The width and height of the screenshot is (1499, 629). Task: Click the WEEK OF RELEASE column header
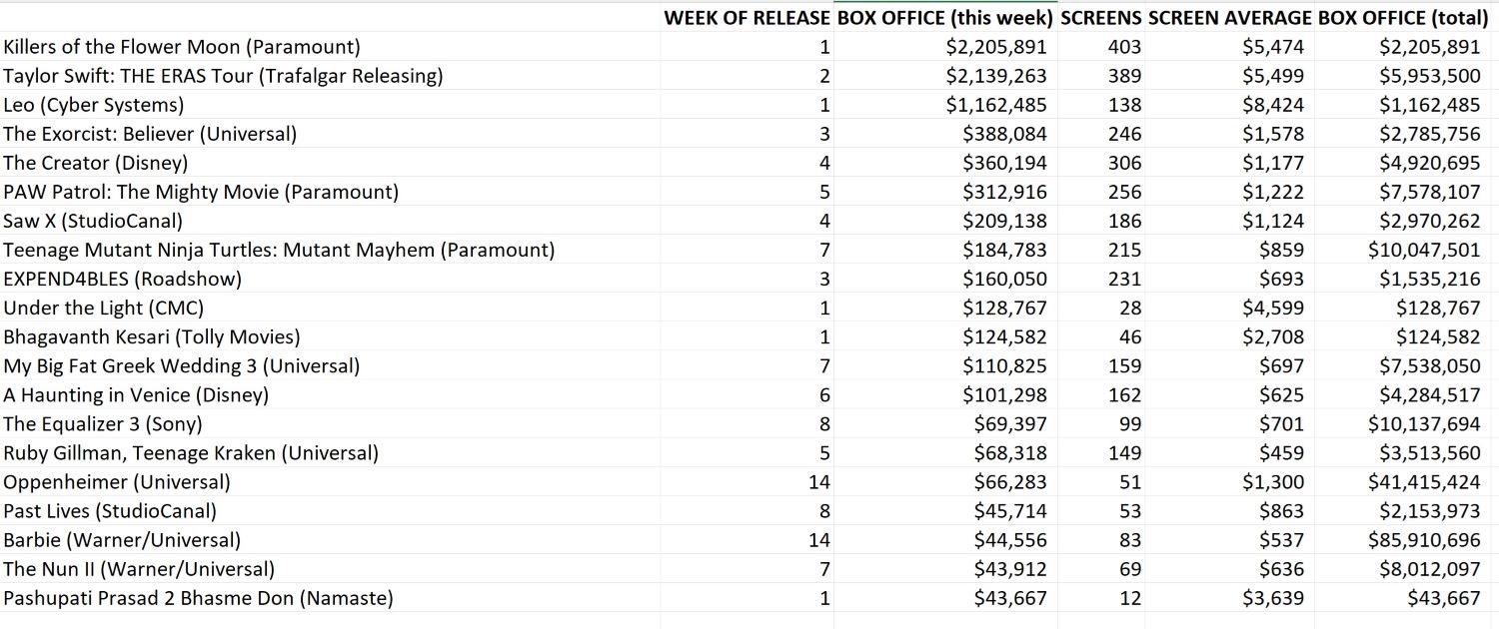(x=747, y=18)
